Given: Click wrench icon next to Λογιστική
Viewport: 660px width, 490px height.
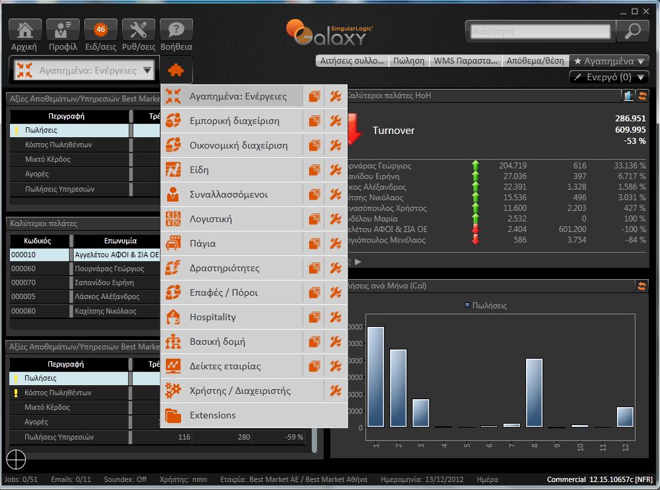Looking at the screenshot, I should click(x=335, y=219).
